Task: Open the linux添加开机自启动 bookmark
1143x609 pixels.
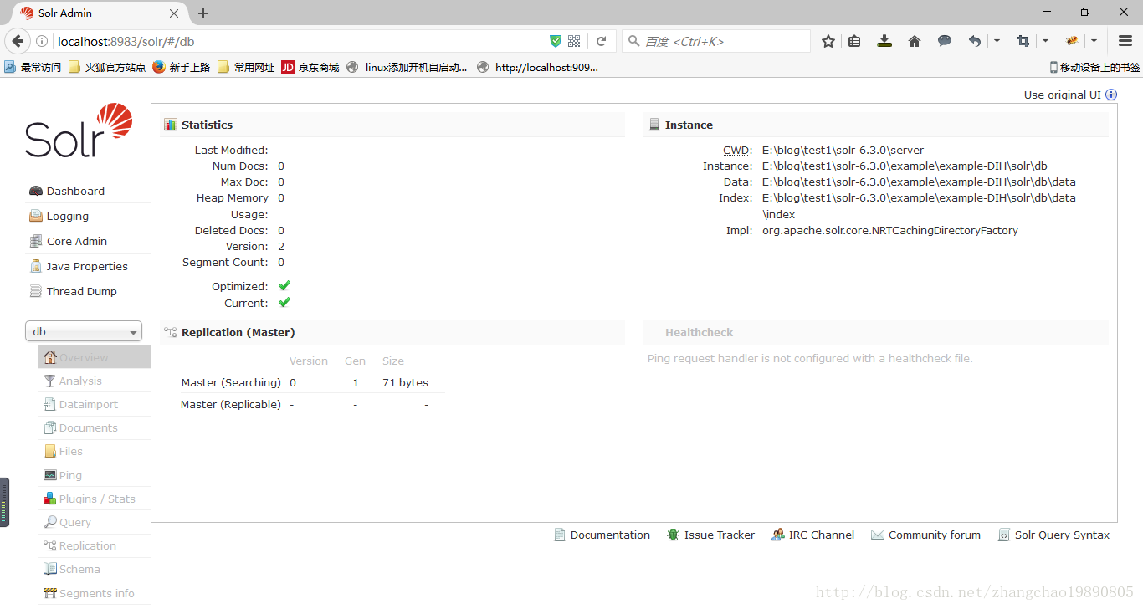Action: pyautogui.click(x=407, y=67)
